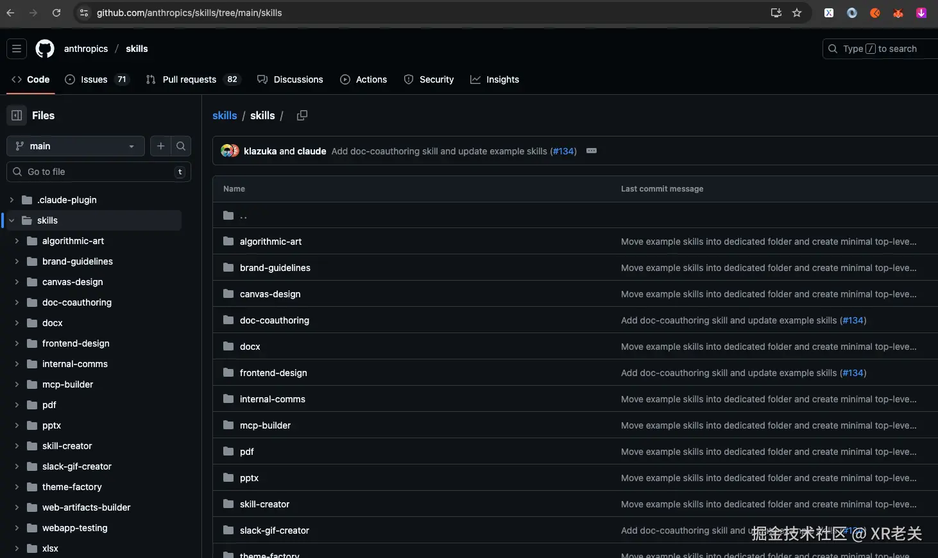Select webapp-testing in the file tree
This screenshot has height=558, width=938.
click(x=75, y=528)
